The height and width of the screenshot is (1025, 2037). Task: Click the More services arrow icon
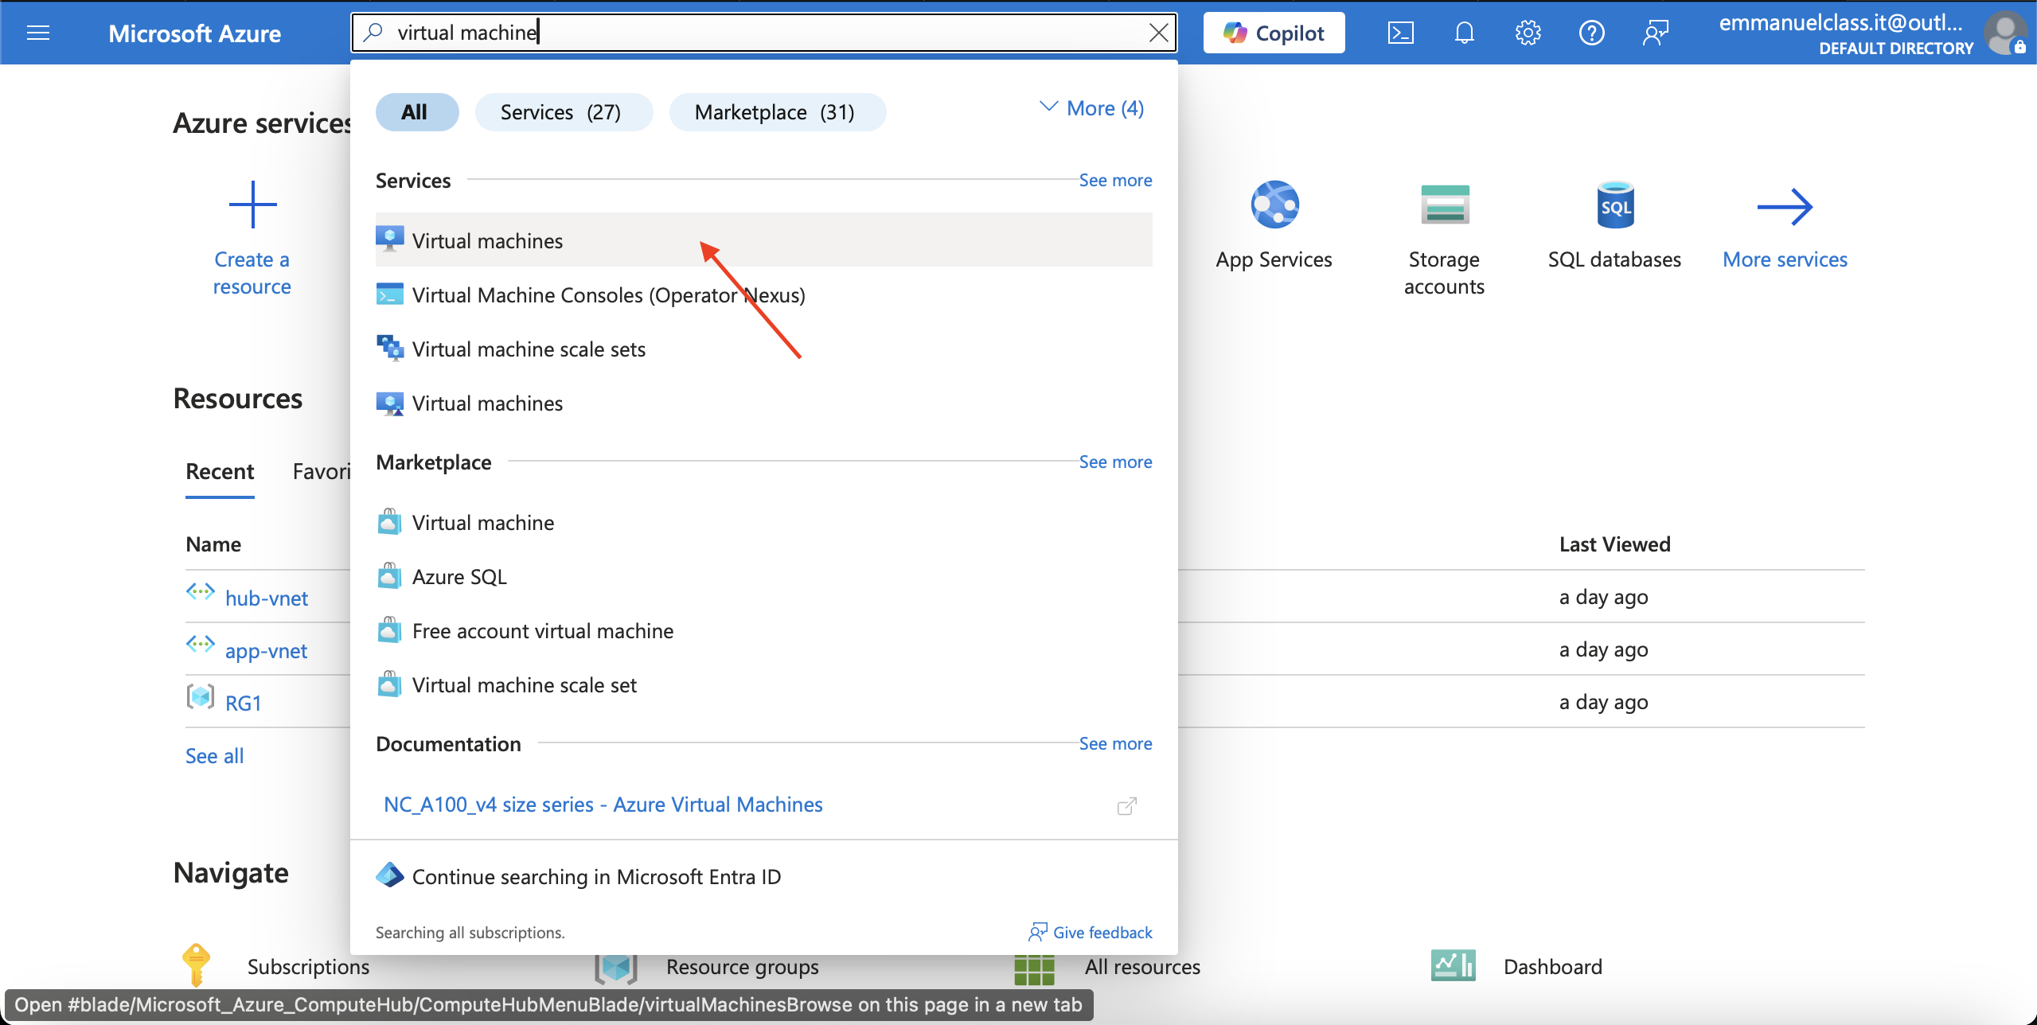tap(1785, 207)
